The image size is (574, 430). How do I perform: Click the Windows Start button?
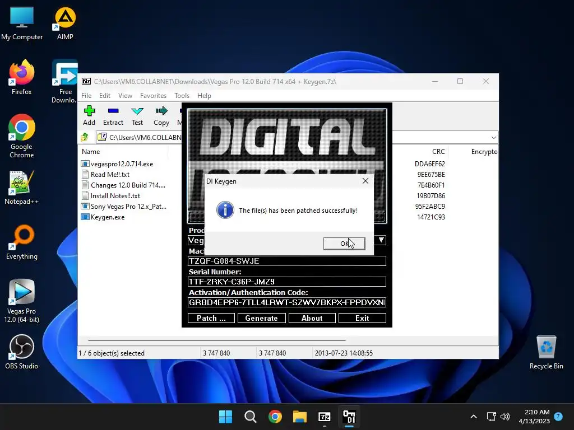[x=225, y=417]
